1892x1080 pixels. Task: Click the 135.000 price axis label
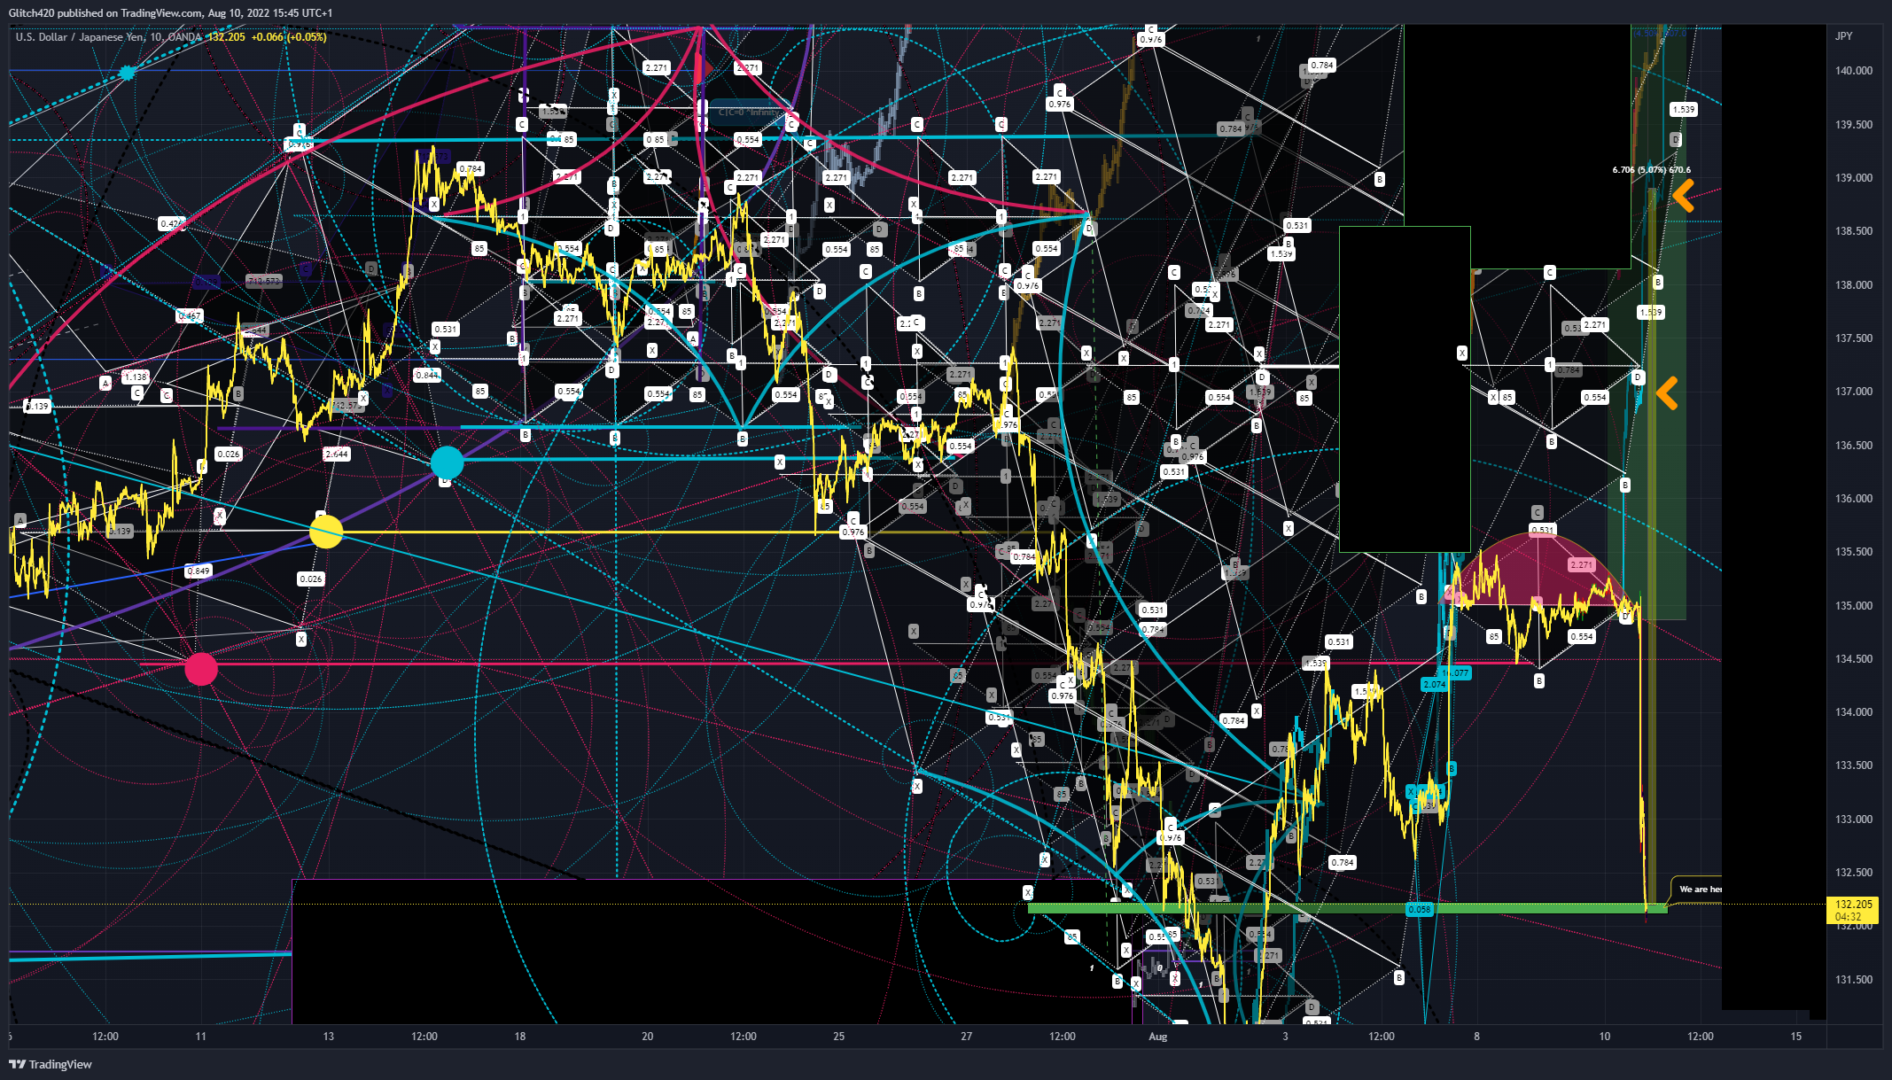point(1854,606)
